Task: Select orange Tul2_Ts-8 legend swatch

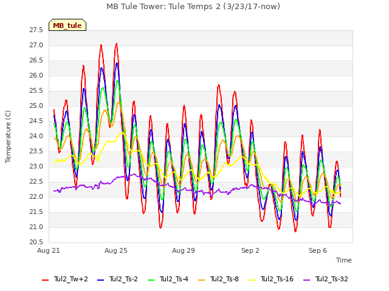Action: (202, 279)
